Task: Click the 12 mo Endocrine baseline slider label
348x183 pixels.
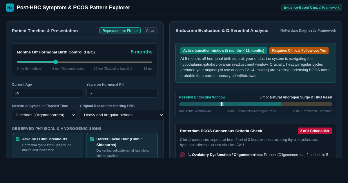Action: (114, 69)
